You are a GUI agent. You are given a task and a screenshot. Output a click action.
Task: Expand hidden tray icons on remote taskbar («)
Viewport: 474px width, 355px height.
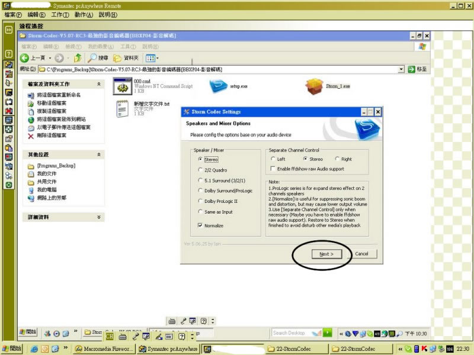[x=341, y=334]
